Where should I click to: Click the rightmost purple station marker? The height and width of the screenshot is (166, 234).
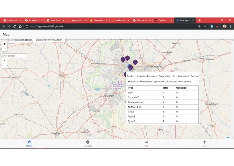[x=135, y=62]
